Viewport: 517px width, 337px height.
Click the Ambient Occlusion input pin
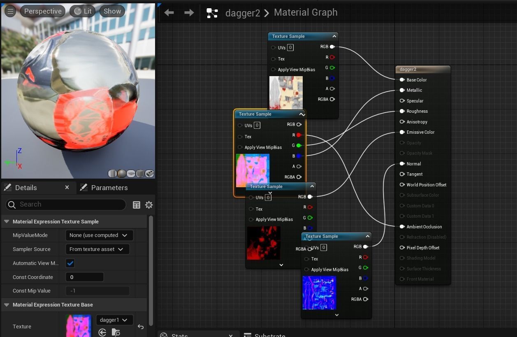(402, 227)
